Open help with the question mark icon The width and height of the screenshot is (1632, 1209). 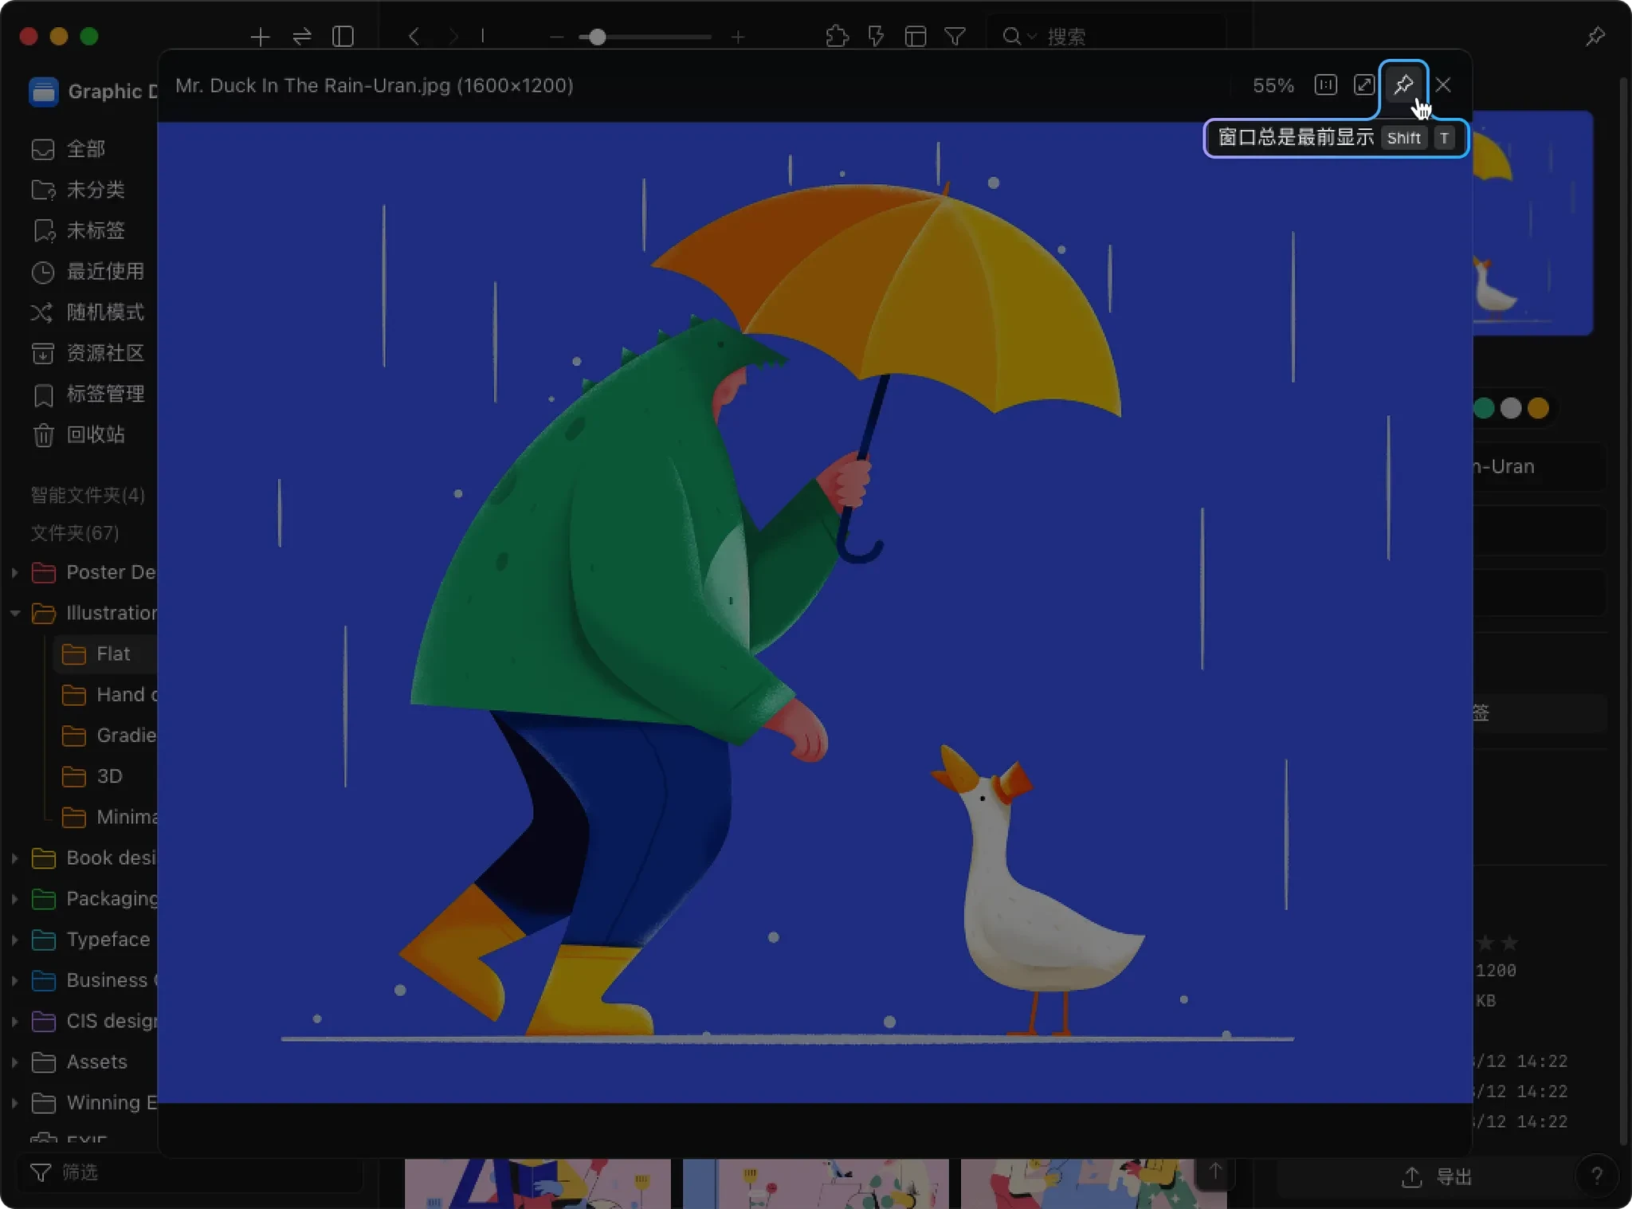[1596, 1176]
